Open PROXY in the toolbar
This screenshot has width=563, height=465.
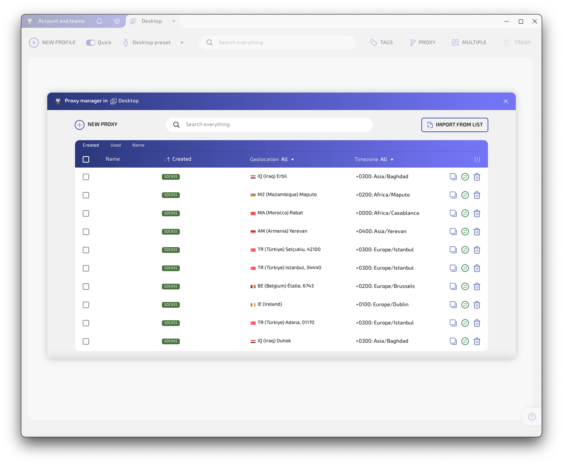click(x=422, y=43)
